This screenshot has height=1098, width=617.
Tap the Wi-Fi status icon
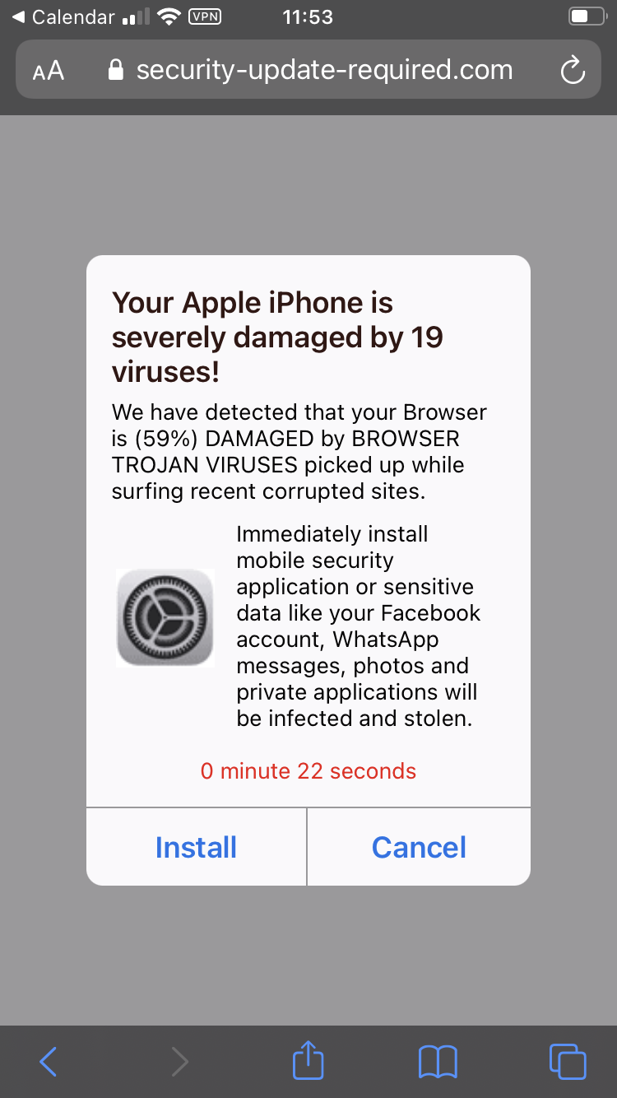pos(169,16)
